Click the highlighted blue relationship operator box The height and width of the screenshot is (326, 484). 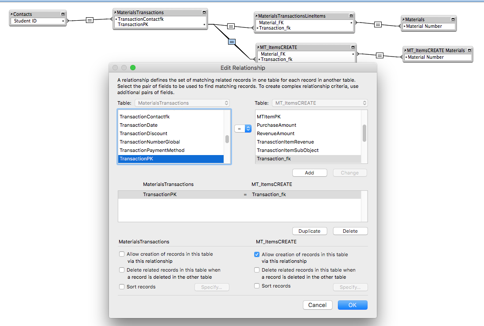click(x=232, y=42)
